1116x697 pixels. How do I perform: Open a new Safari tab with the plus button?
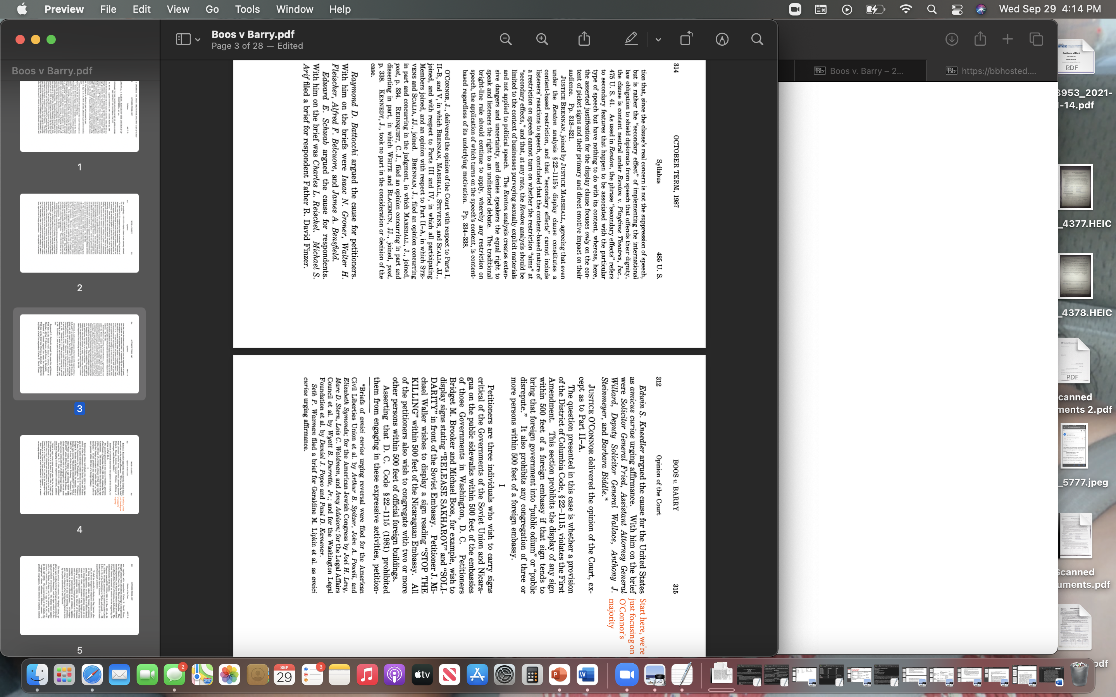[x=1007, y=39]
